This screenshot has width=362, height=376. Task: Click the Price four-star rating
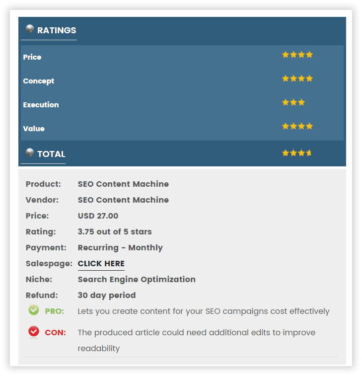[x=297, y=55]
